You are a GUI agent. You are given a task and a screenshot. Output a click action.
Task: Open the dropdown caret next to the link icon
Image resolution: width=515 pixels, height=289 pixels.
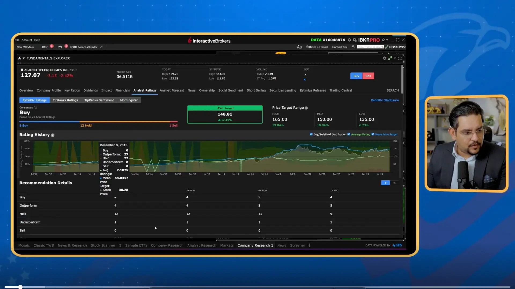(395, 58)
